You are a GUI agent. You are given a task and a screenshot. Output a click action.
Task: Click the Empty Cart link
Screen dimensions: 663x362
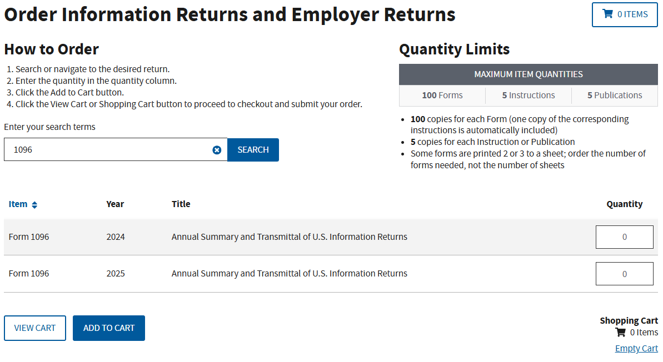pos(636,348)
